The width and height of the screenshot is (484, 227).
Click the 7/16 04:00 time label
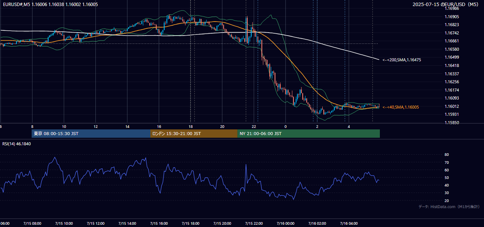click(x=349, y=224)
